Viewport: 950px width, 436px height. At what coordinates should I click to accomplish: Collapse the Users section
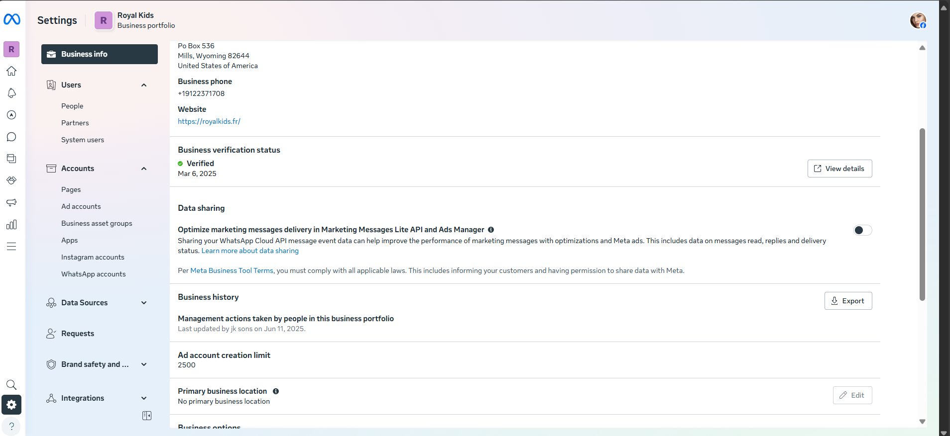144,85
